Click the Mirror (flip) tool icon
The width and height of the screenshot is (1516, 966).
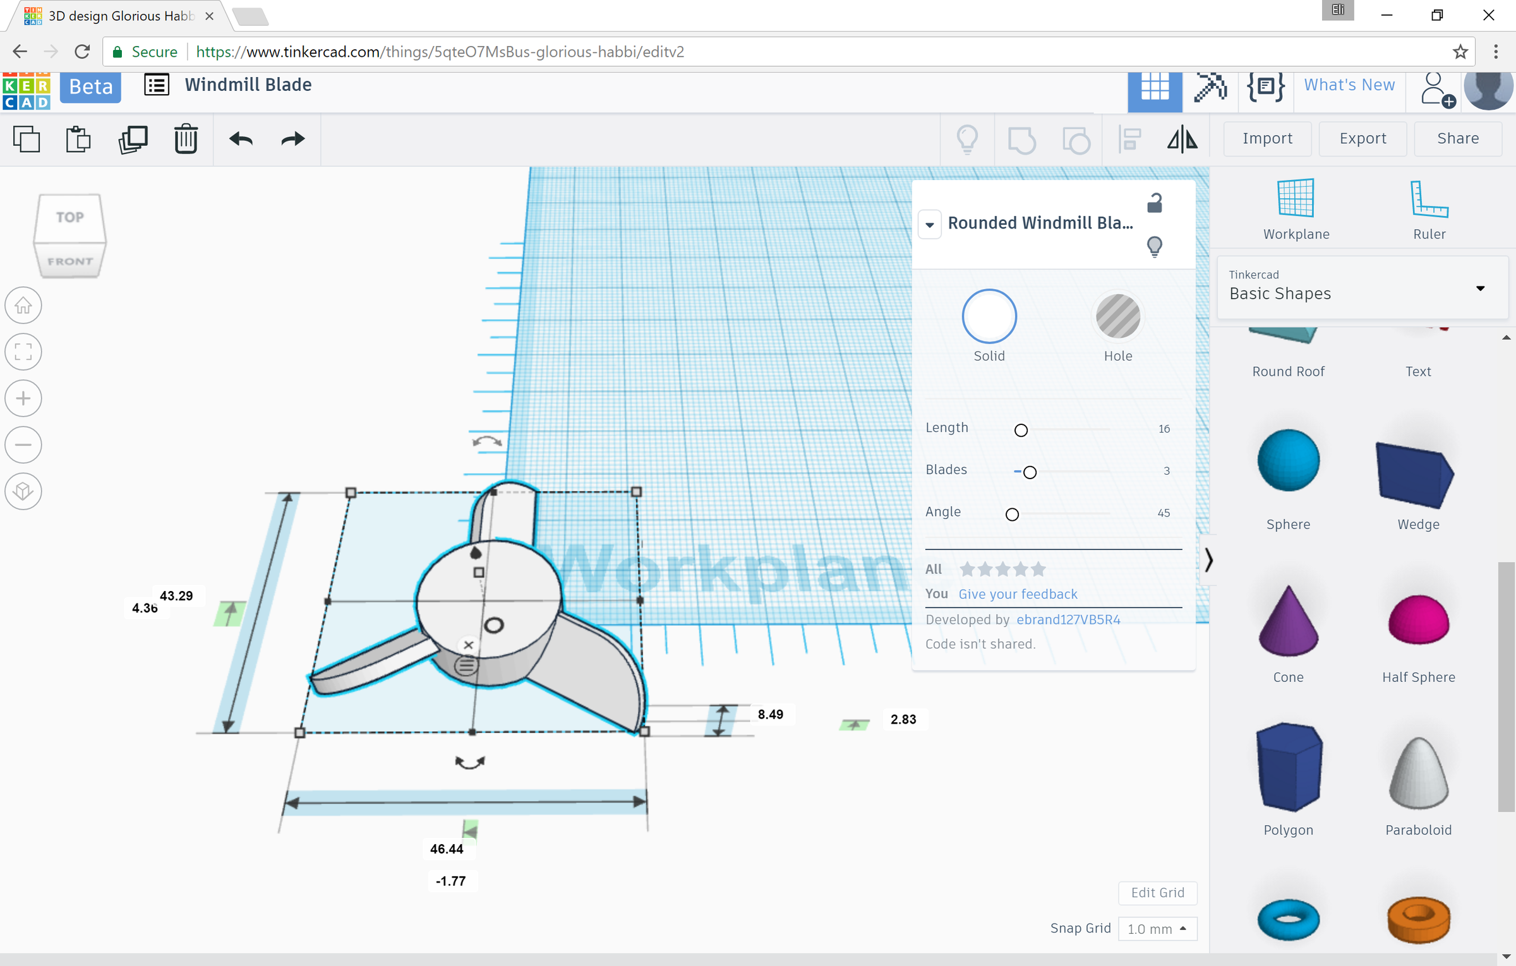coord(1182,139)
